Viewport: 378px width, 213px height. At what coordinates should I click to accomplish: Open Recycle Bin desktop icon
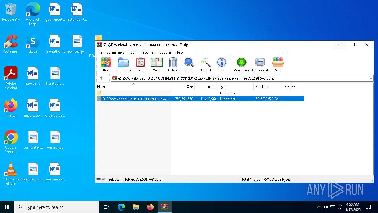11,12
